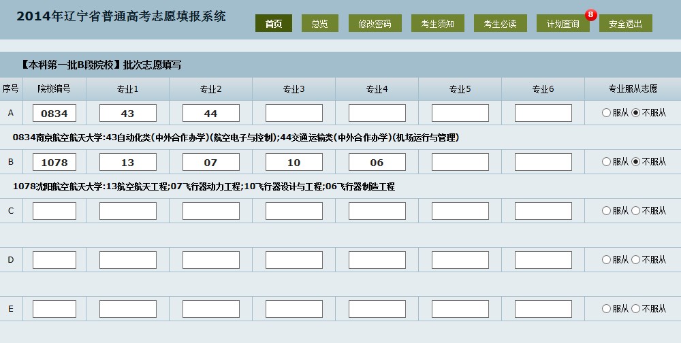Click row A's empty 专业3 input field
681x343 pixels.
pos(294,113)
